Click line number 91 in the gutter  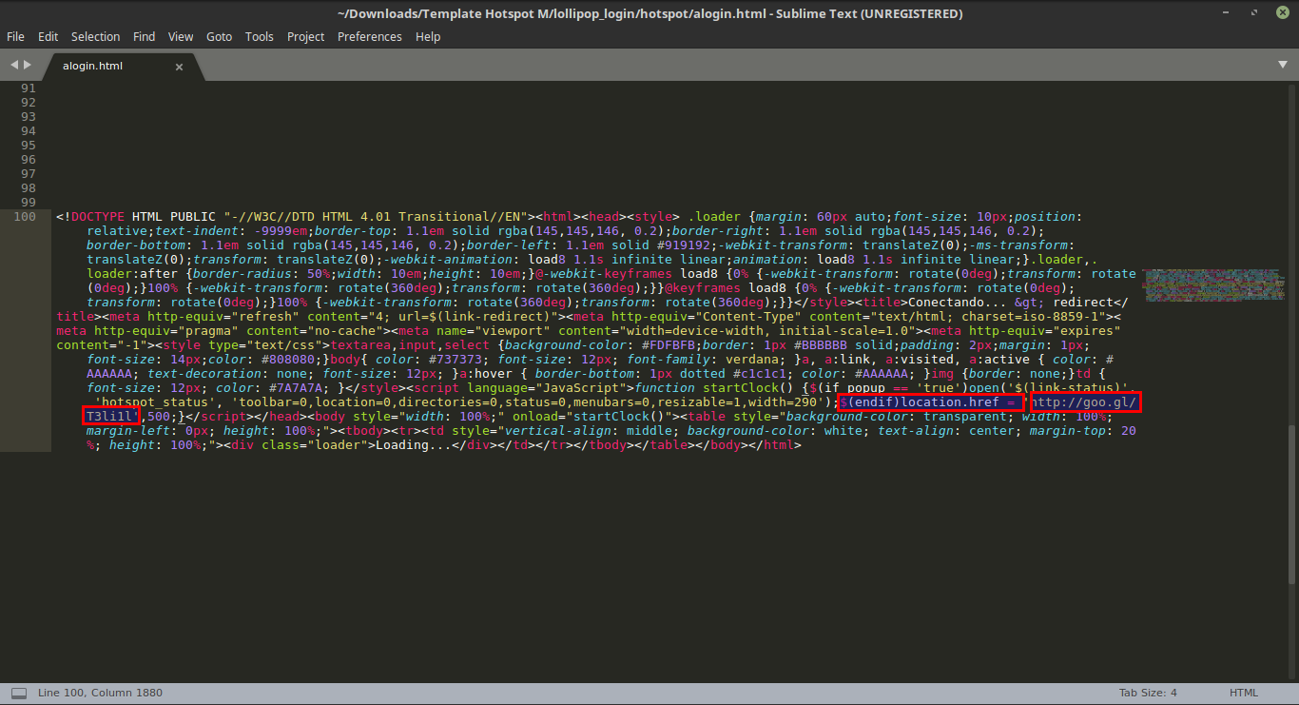(28, 88)
